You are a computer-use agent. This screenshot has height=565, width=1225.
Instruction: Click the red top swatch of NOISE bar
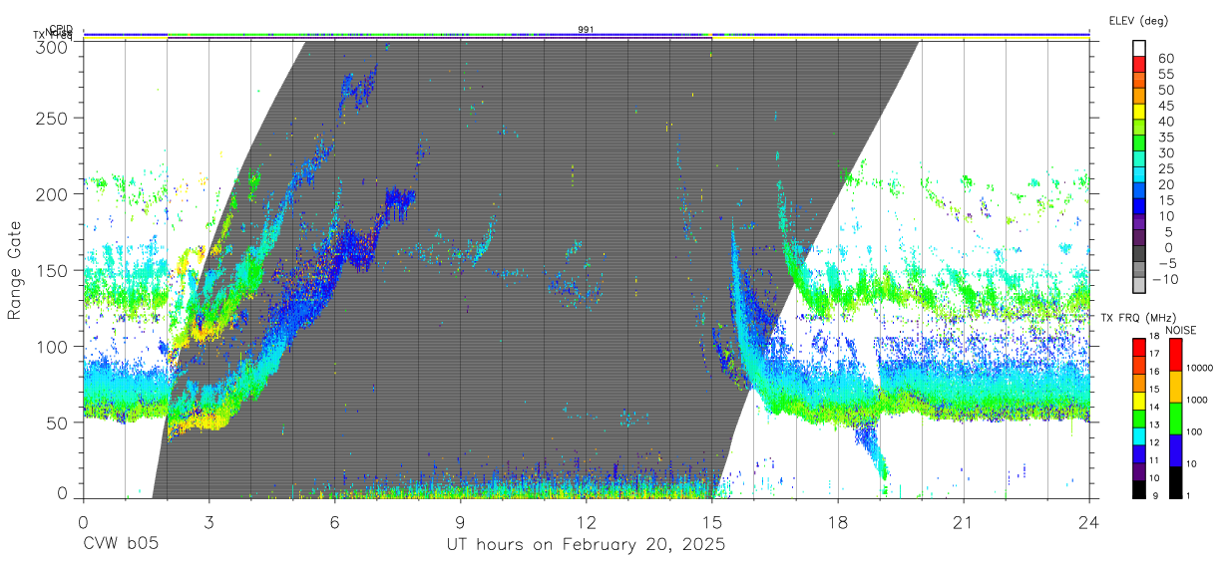(x=1175, y=355)
